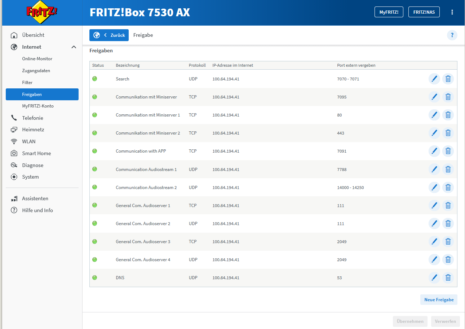The width and height of the screenshot is (465, 329).
Task: Go to the Filter submenu page
Action: tap(27, 83)
